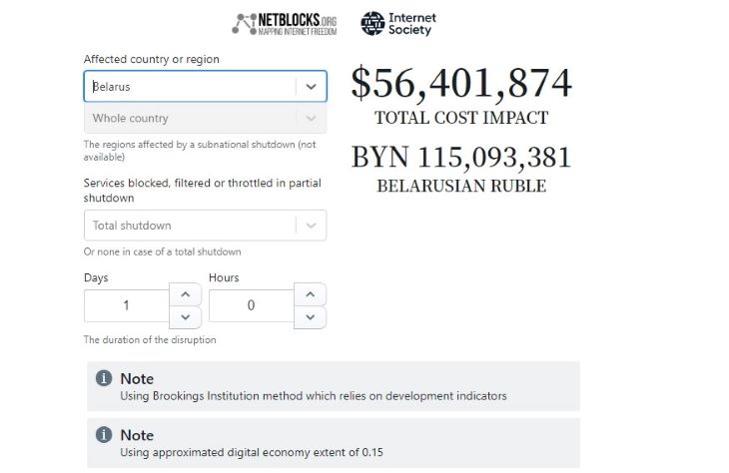Focus the Belarus country text field
This screenshot has height=473, width=729.
pos(190,87)
